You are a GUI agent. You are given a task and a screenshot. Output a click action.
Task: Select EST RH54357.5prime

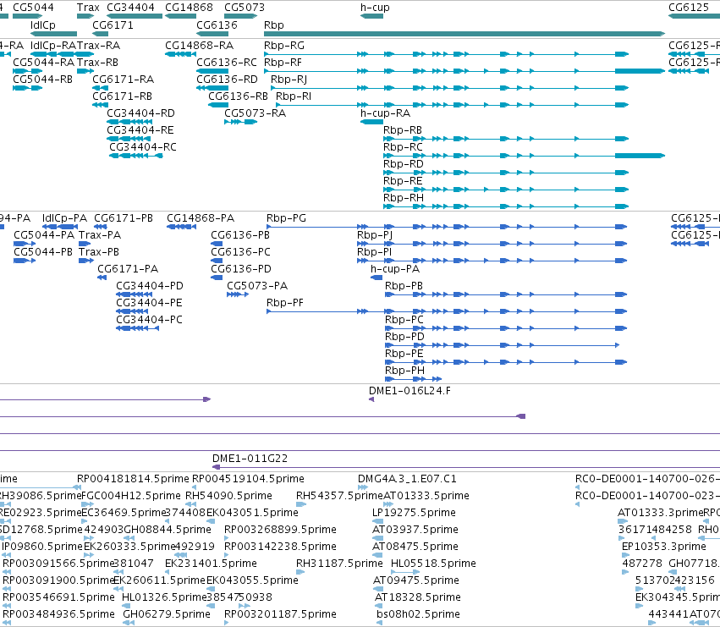tap(339, 496)
